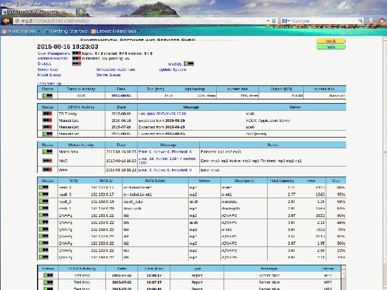Click status light for mp3 [korea] row
The width and height of the screenshot is (387, 290).
coord(47,134)
